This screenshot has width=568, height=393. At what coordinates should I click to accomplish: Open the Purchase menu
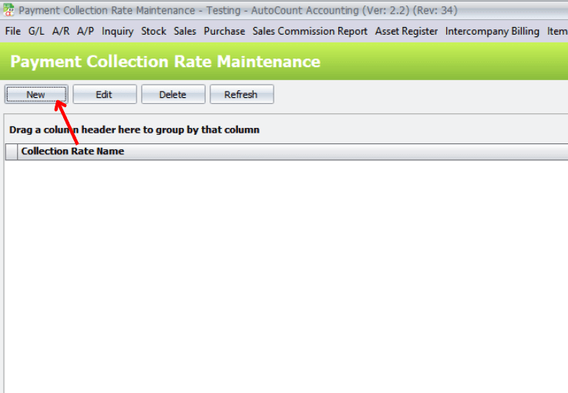tap(224, 31)
